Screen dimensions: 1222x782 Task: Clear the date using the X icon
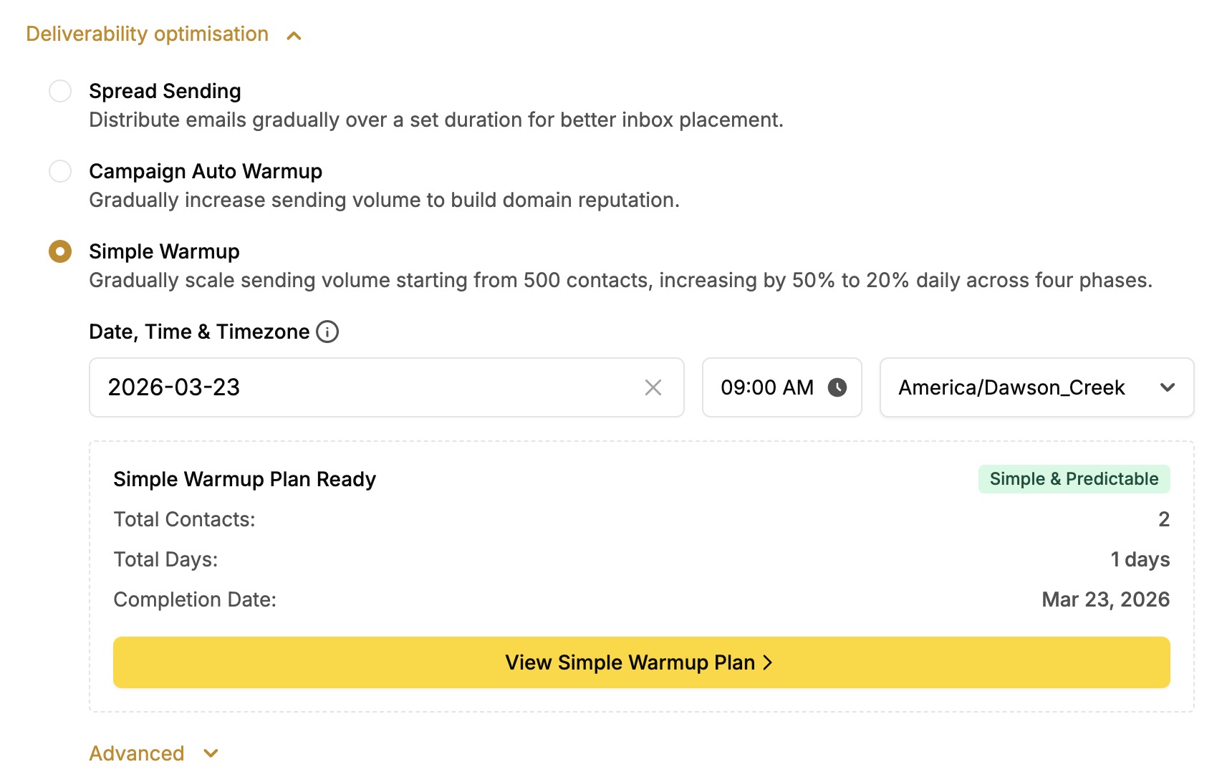click(653, 387)
